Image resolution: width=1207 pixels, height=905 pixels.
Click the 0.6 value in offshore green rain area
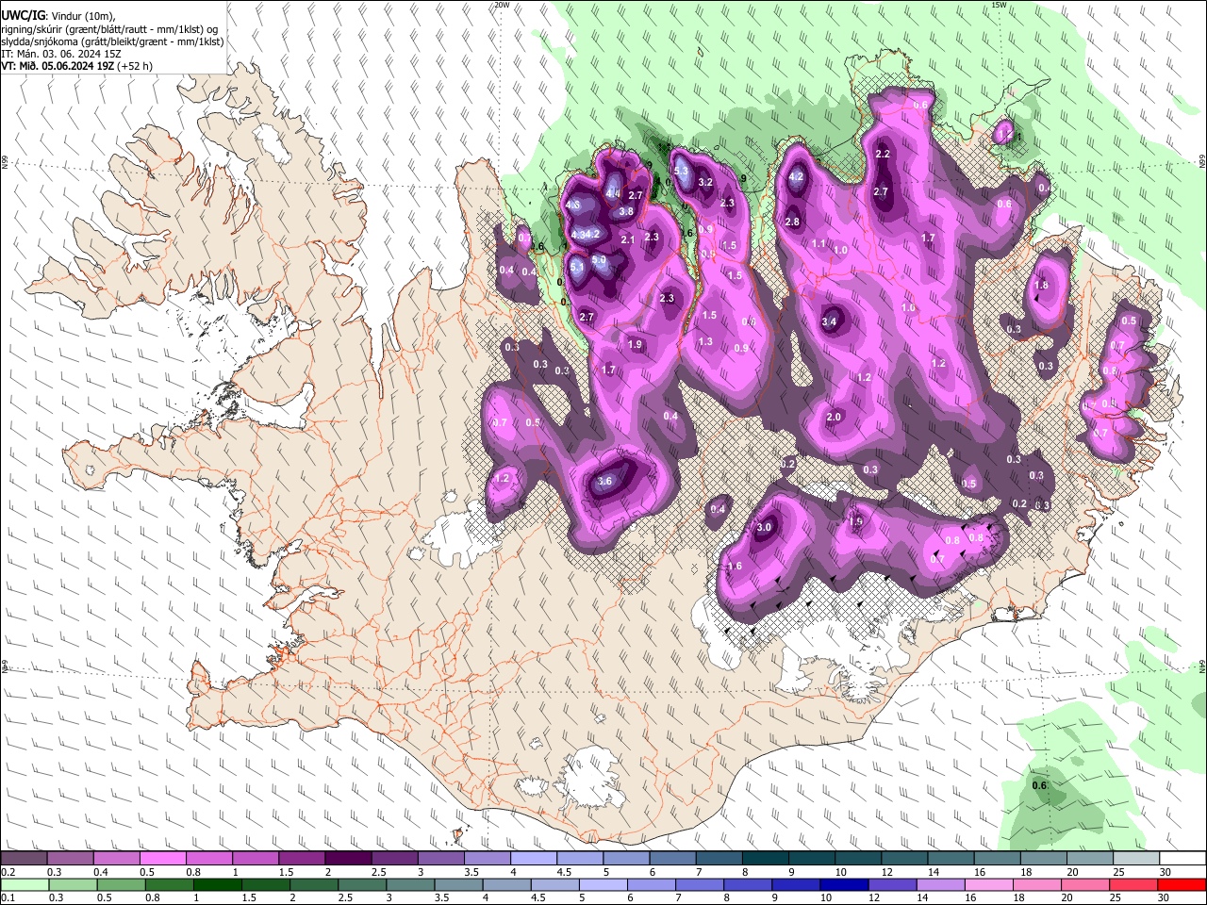click(1039, 785)
